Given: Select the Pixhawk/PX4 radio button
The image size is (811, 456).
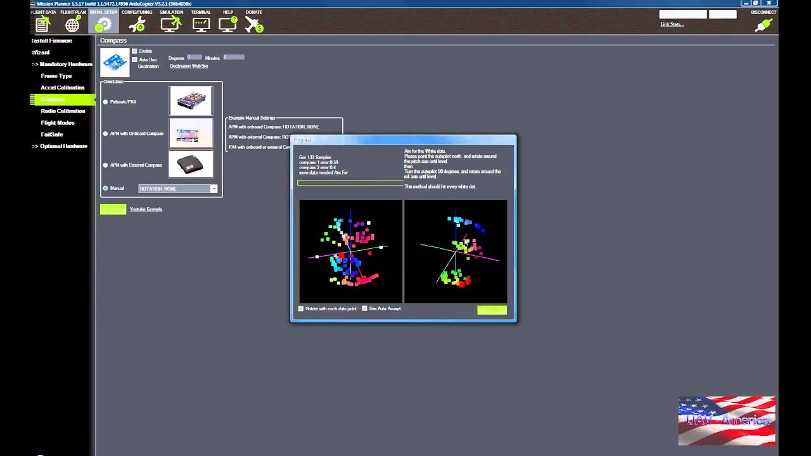Looking at the screenshot, I should click(x=105, y=102).
